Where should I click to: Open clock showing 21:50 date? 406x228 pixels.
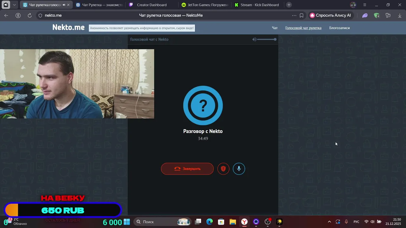point(393,222)
